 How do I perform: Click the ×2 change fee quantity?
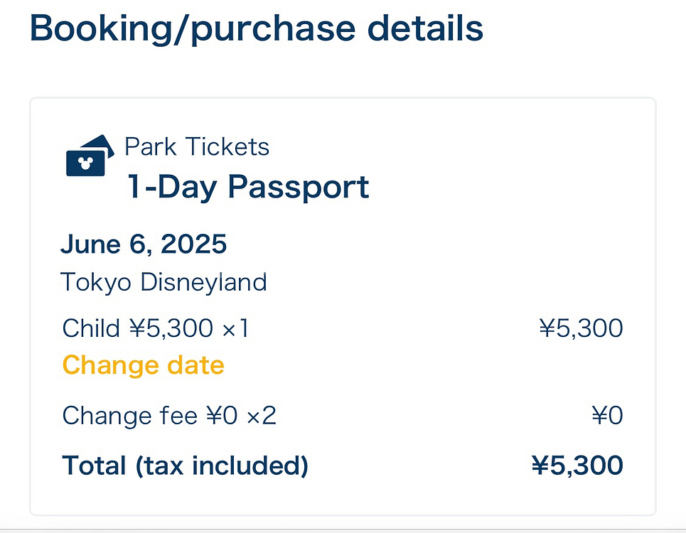pos(262,415)
